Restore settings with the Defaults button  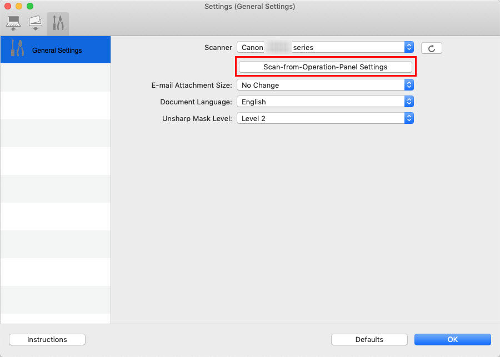click(369, 339)
